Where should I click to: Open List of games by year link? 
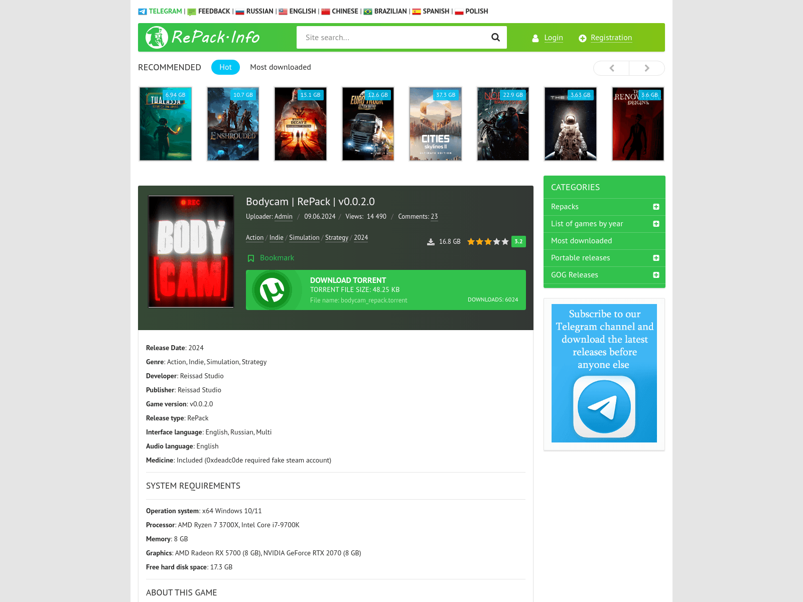587,224
